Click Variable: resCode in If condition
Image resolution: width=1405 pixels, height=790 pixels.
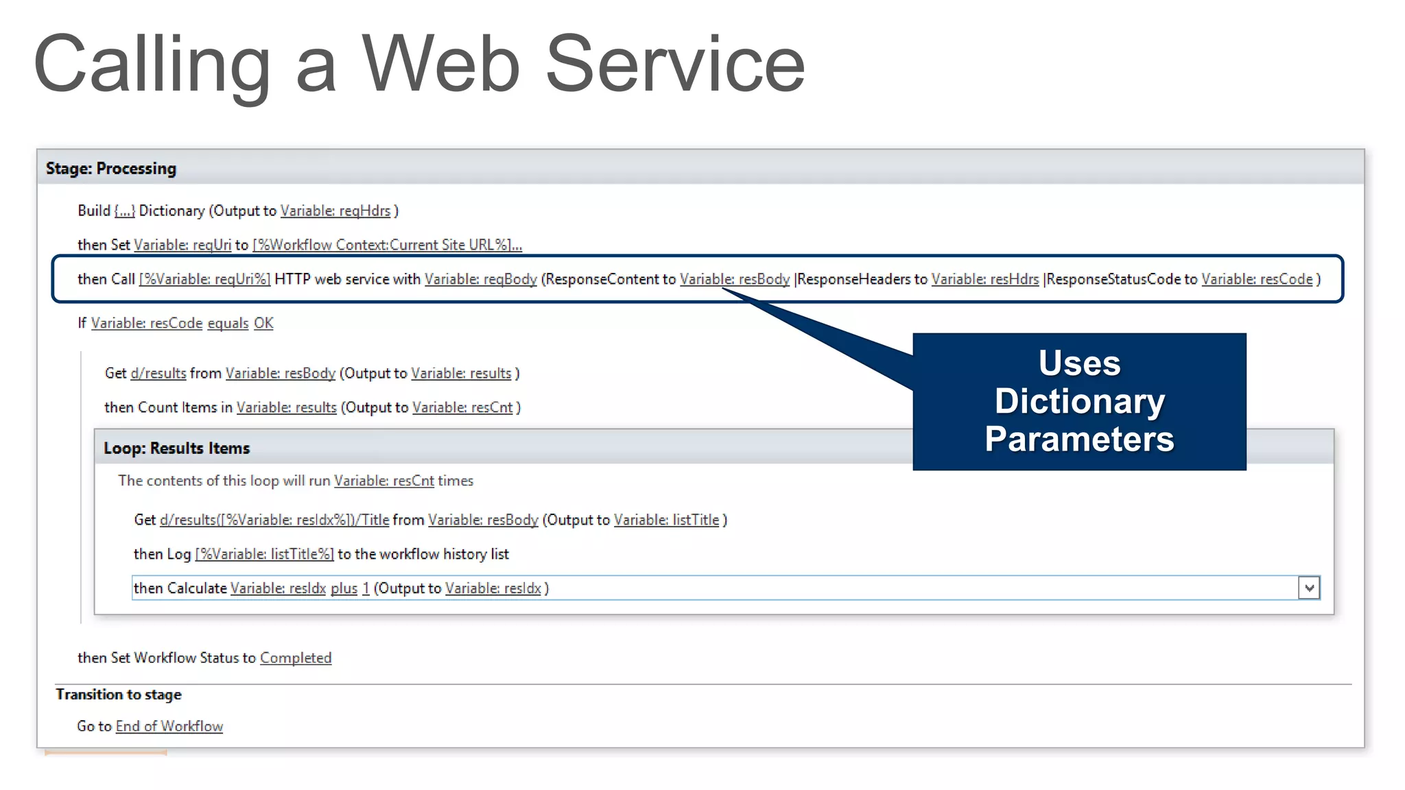tap(147, 323)
